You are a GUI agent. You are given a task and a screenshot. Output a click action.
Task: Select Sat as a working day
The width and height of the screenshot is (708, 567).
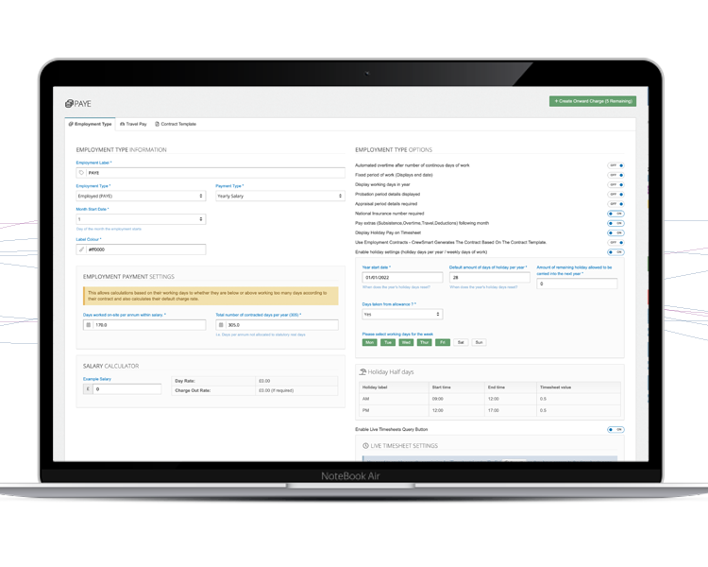click(x=461, y=342)
